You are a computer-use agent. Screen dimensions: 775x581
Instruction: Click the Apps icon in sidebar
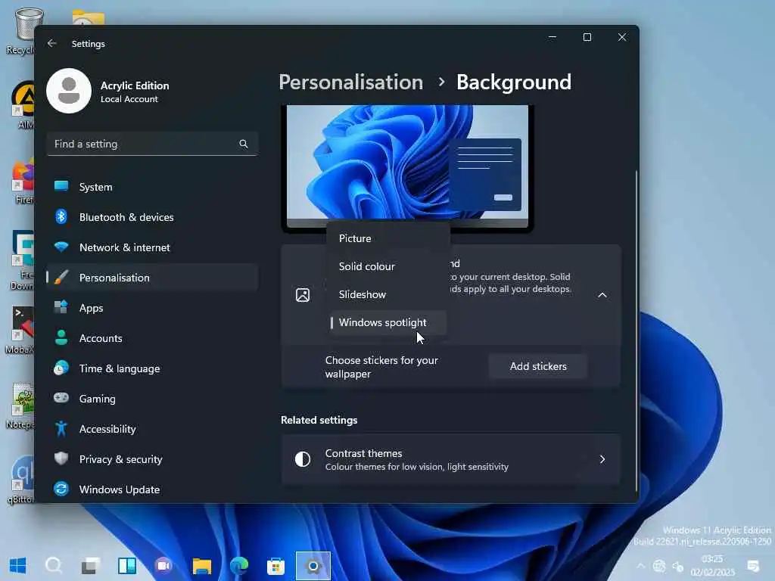61,307
